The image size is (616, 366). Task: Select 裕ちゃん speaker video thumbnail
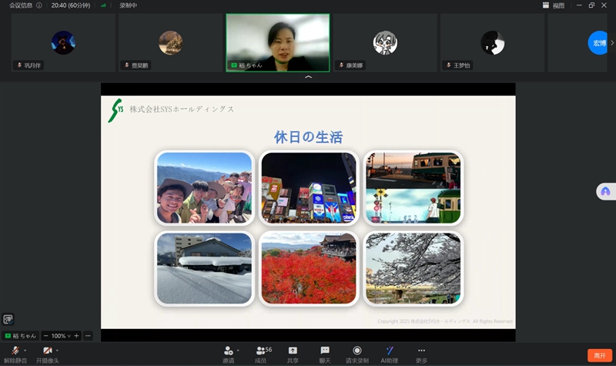(x=277, y=42)
